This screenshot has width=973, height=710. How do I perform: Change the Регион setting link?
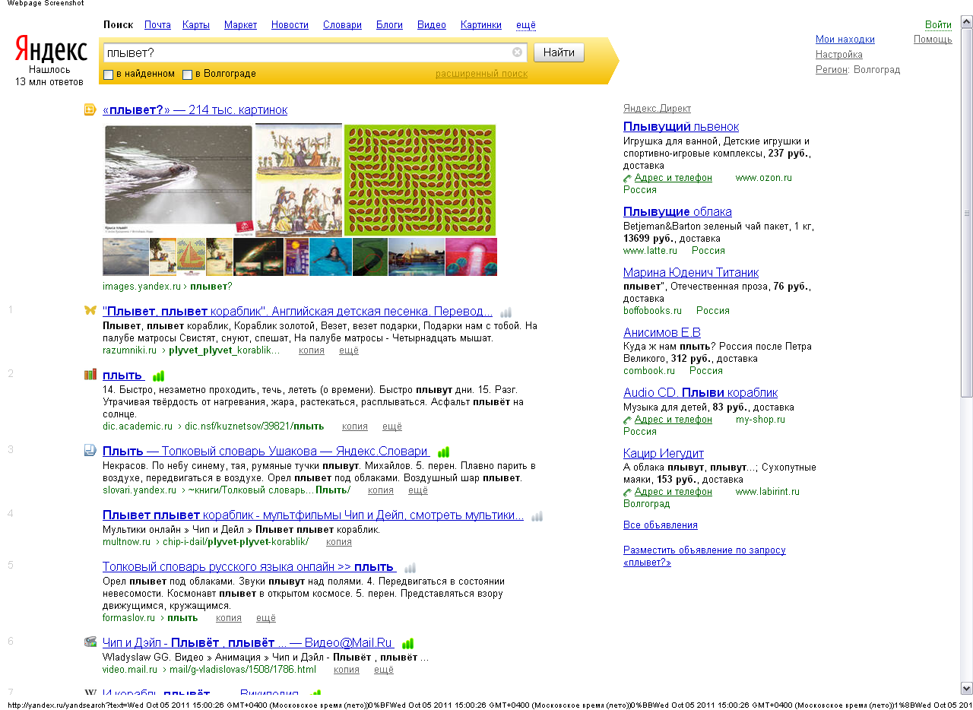[x=832, y=70]
